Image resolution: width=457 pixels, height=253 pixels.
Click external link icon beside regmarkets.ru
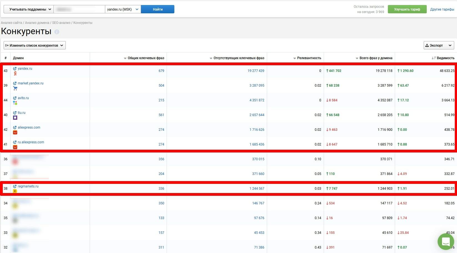pyautogui.click(x=15, y=186)
